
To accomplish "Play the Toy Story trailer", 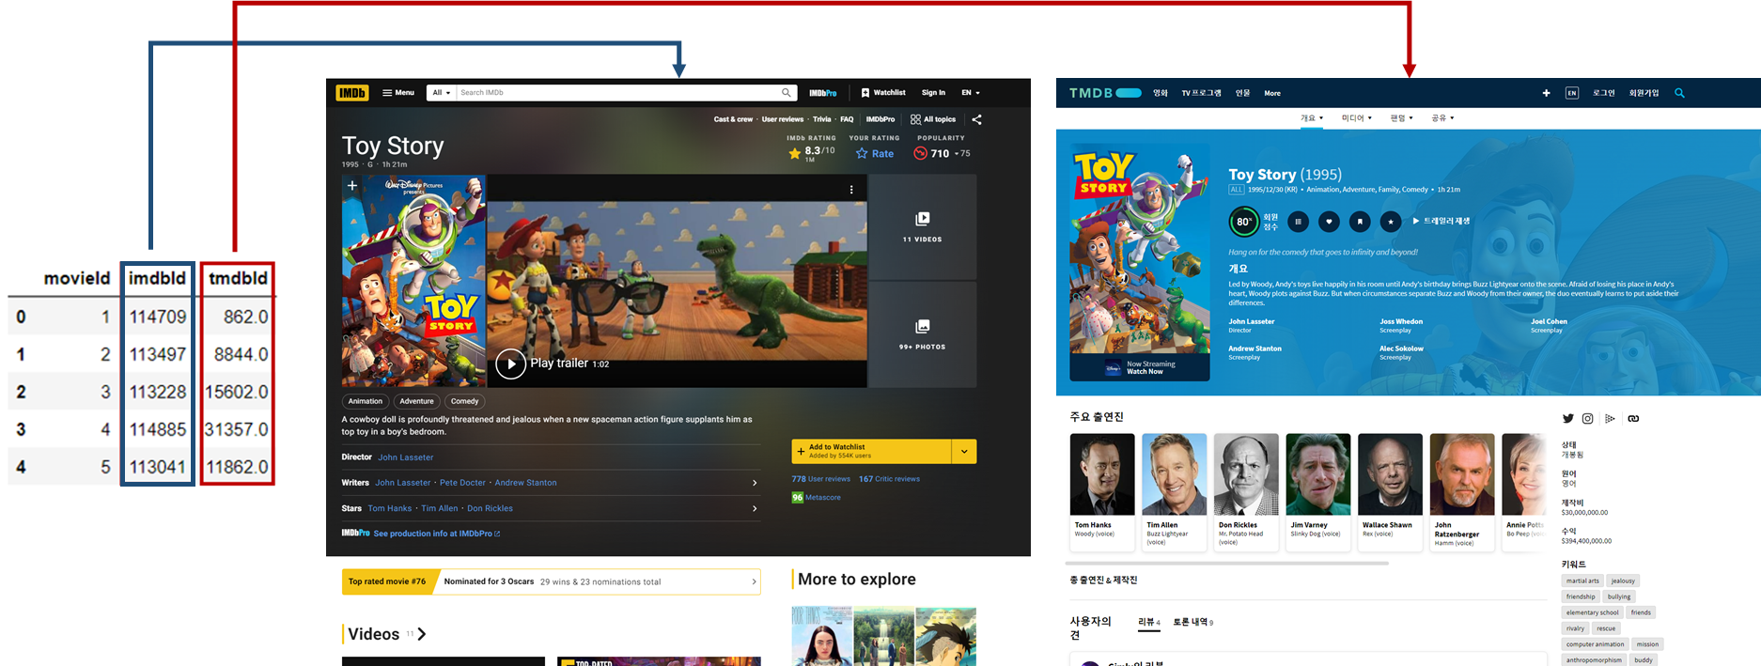I will click(x=510, y=364).
